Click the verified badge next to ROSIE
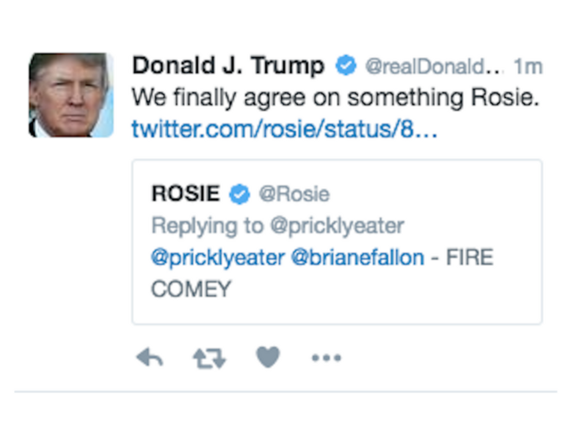The height and width of the screenshot is (428, 571). [239, 194]
